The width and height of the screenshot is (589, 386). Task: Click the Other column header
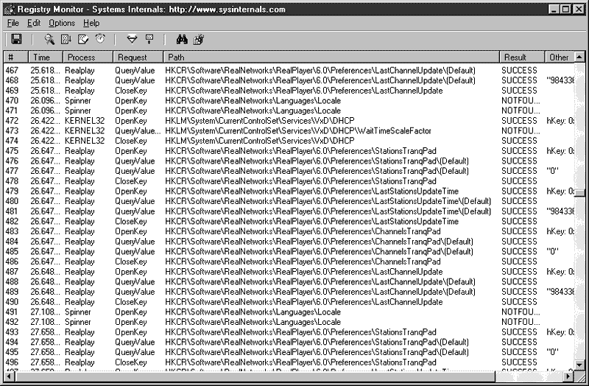[x=560, y=57]
